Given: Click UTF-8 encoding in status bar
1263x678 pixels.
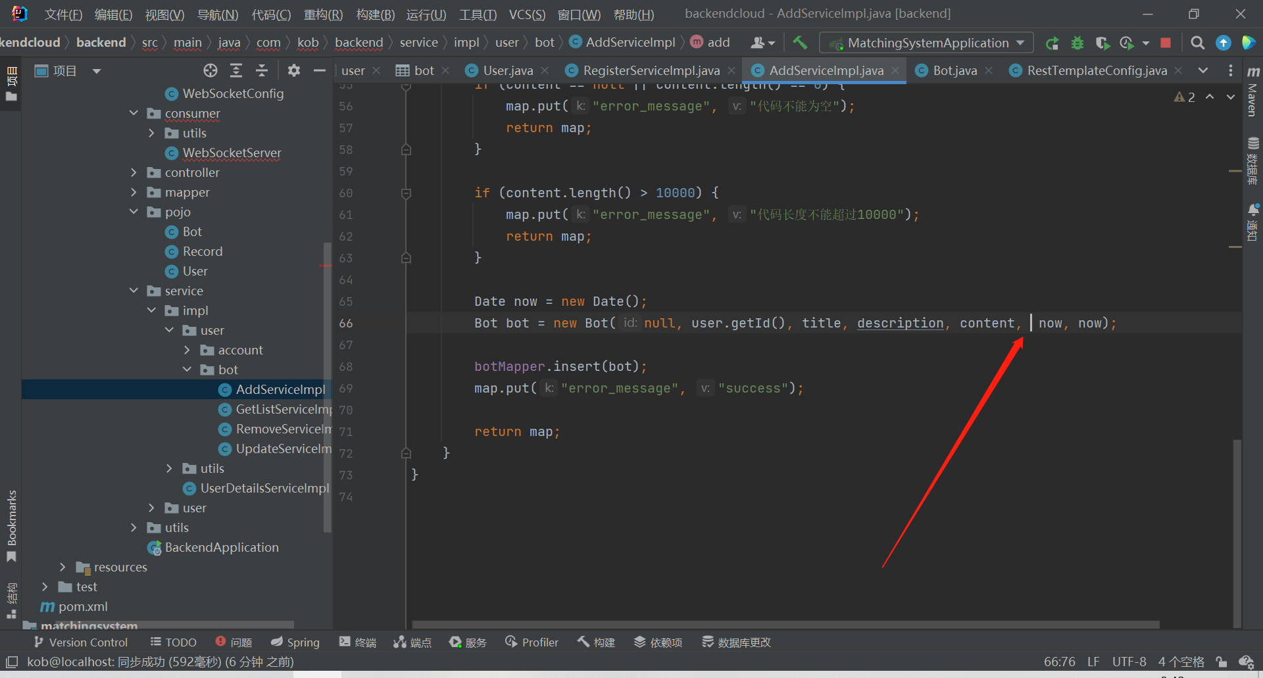Looking at the screenshot, I should click(x=1129, y=662).
